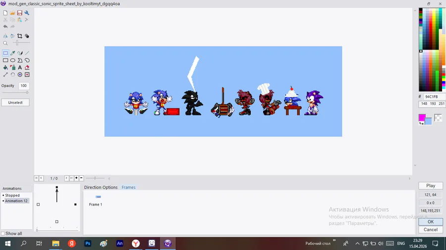This screenshot has width=446, height=250.
Task: Add a frame with the plus button
Action: [76, 178]
